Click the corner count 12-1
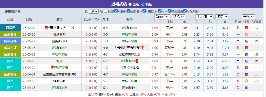The height and width of the screenshot is (97, 266). click(106, 88)
